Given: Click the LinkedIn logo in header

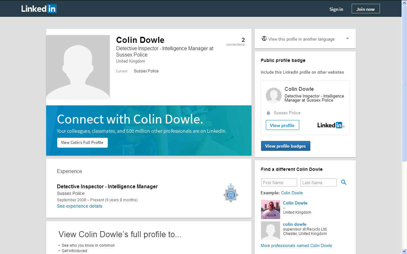Looking at the screenshot, I should coord(39,9).
